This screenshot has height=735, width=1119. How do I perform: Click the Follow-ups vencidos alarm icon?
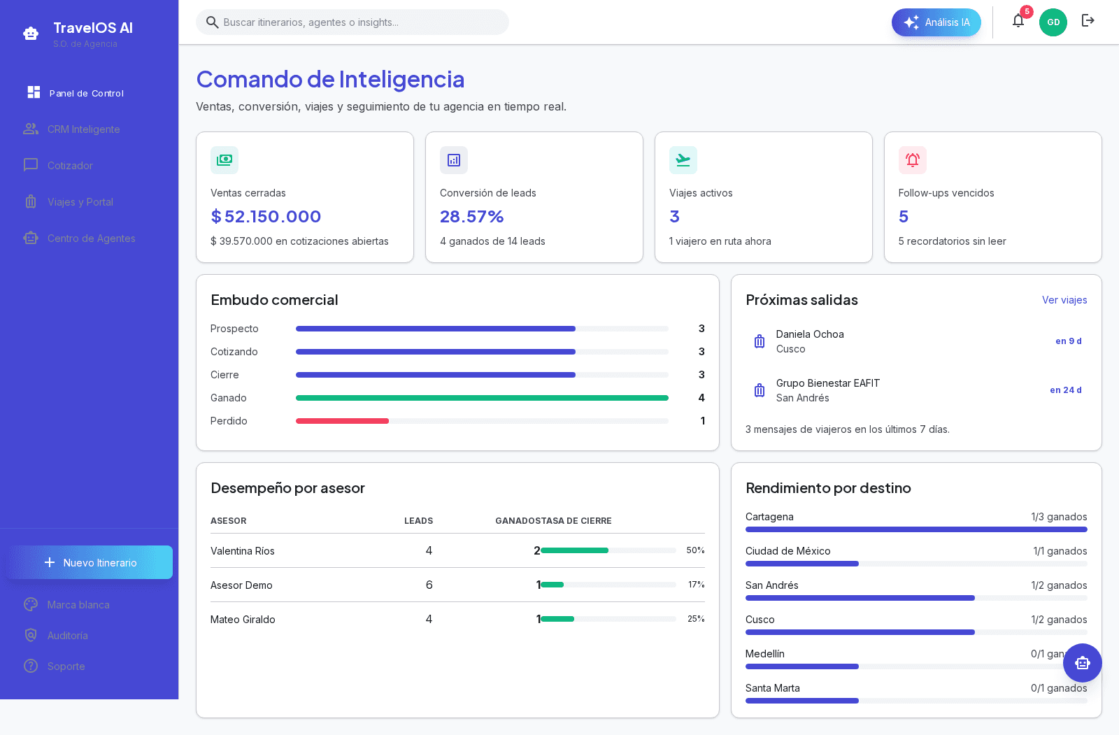point(913,160)
